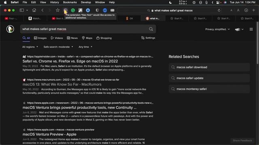Open the DuckDuckGo hamburger menu
Screen dimensions: 259x145
point(251,29)
